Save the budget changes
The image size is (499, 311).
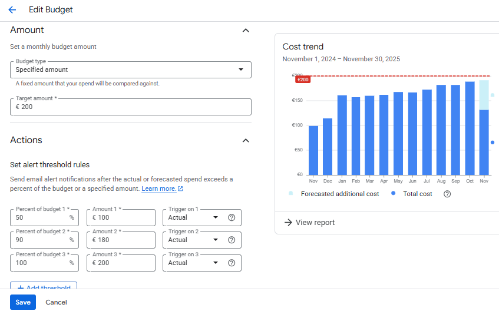(23, 302)
